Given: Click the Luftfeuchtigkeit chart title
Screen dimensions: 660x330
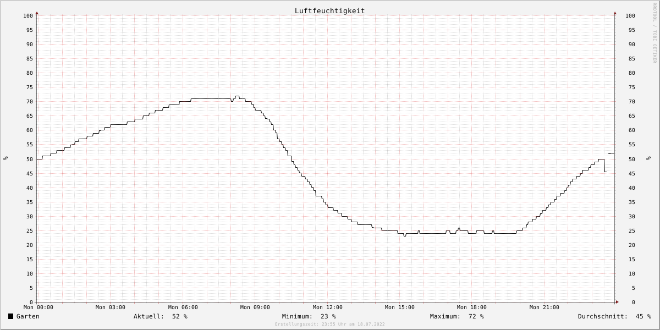Looking at the screenshot, I should 329,11.
